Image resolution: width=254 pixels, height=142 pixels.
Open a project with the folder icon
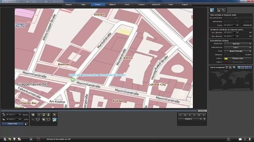tap(10, 139)
